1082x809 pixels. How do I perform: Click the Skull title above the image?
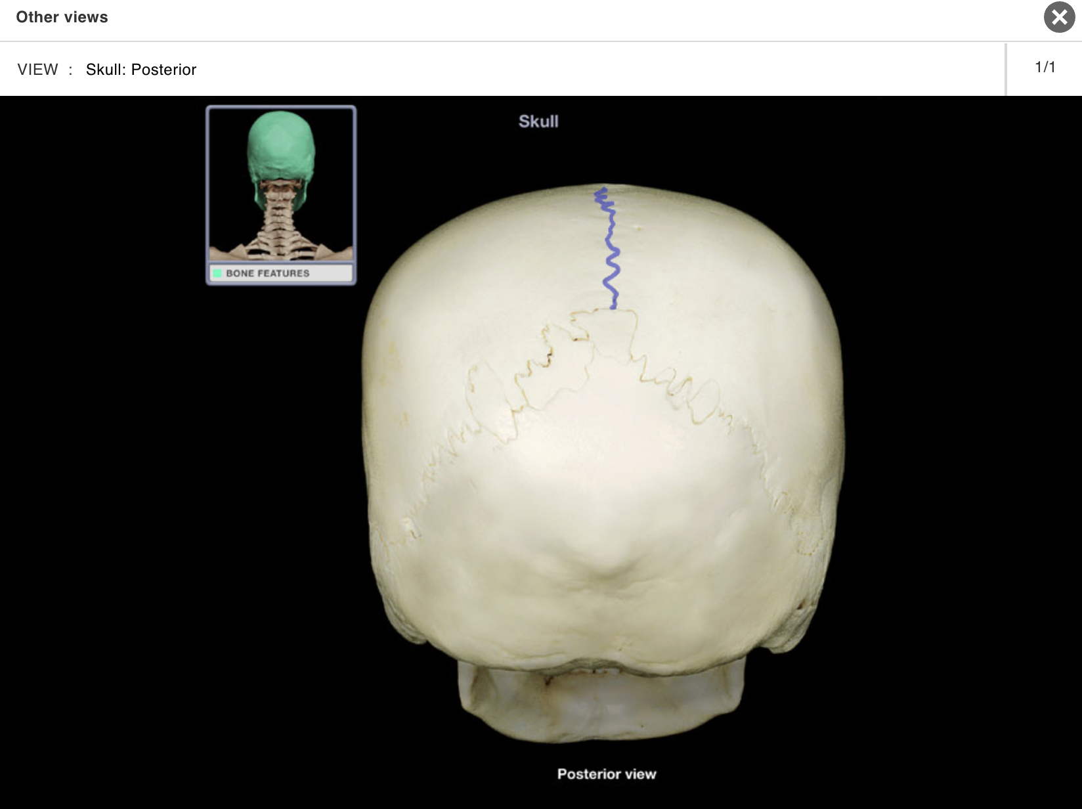point(538,121)
